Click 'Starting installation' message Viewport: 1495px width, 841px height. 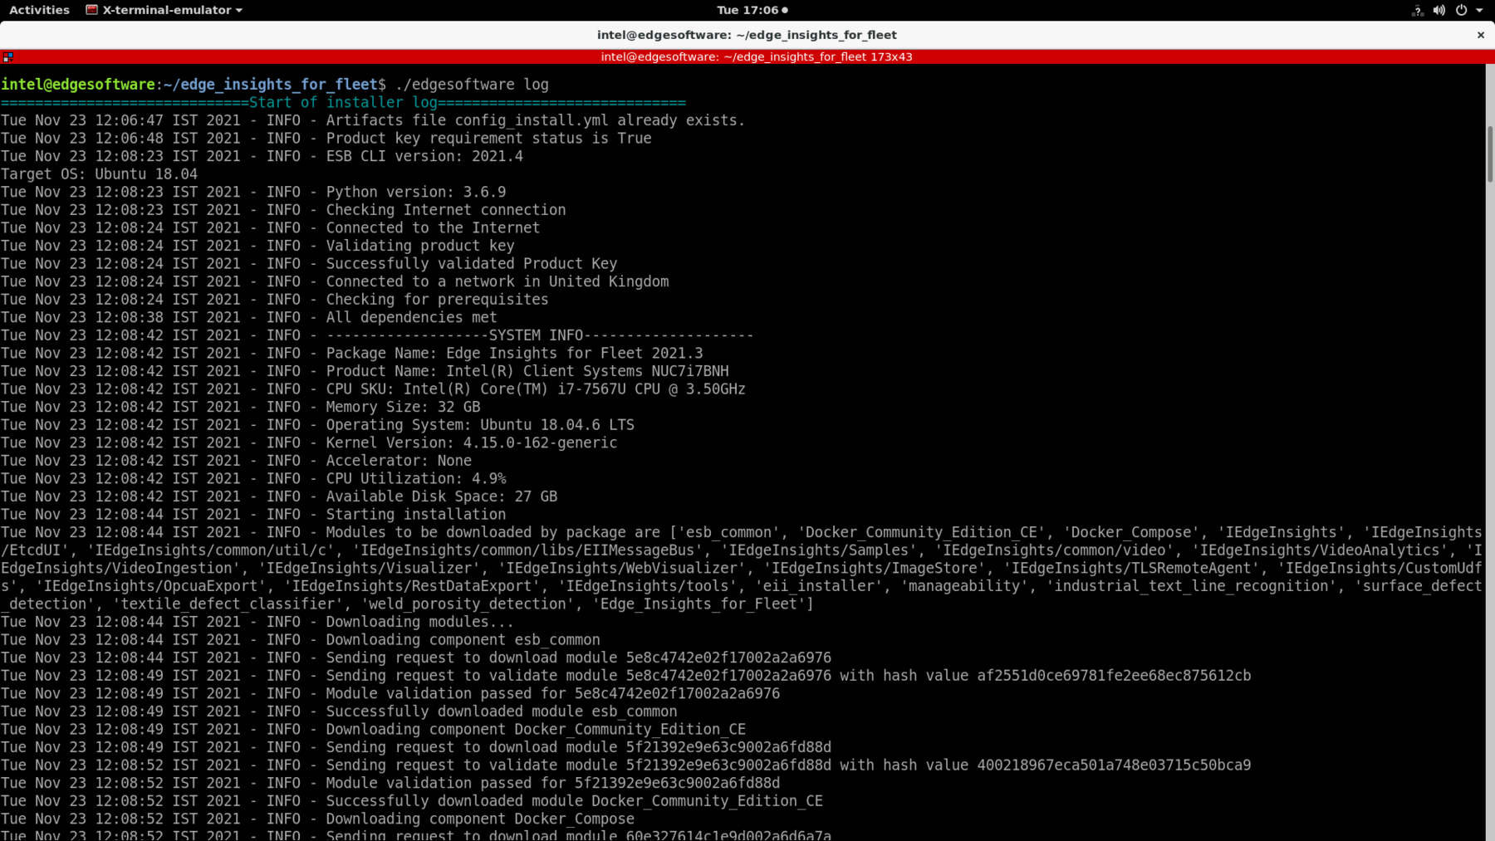pyautogui.click(x=416, y=515)
